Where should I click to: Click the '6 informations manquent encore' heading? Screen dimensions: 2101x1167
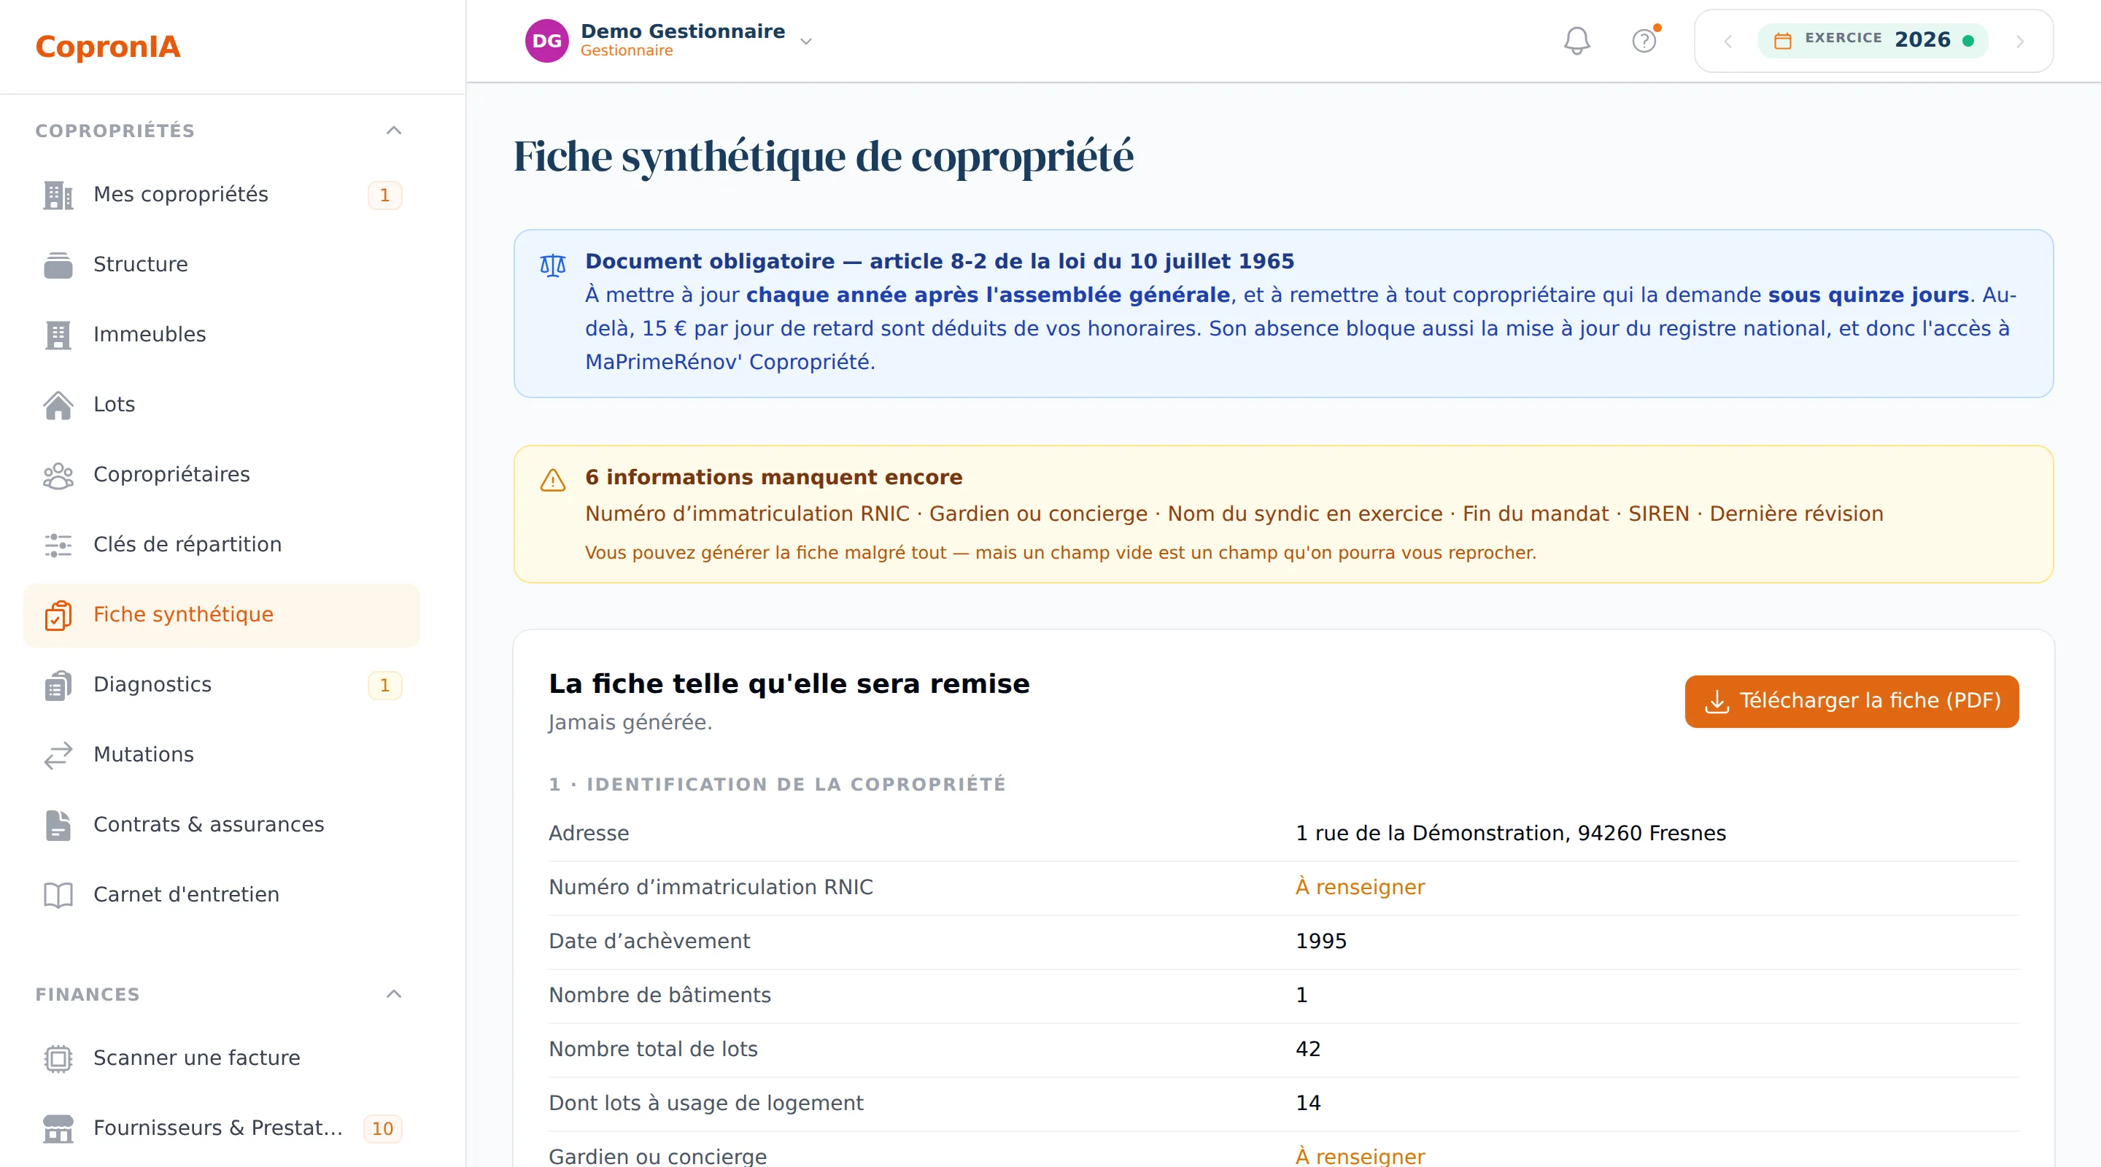tap(773, 478)
